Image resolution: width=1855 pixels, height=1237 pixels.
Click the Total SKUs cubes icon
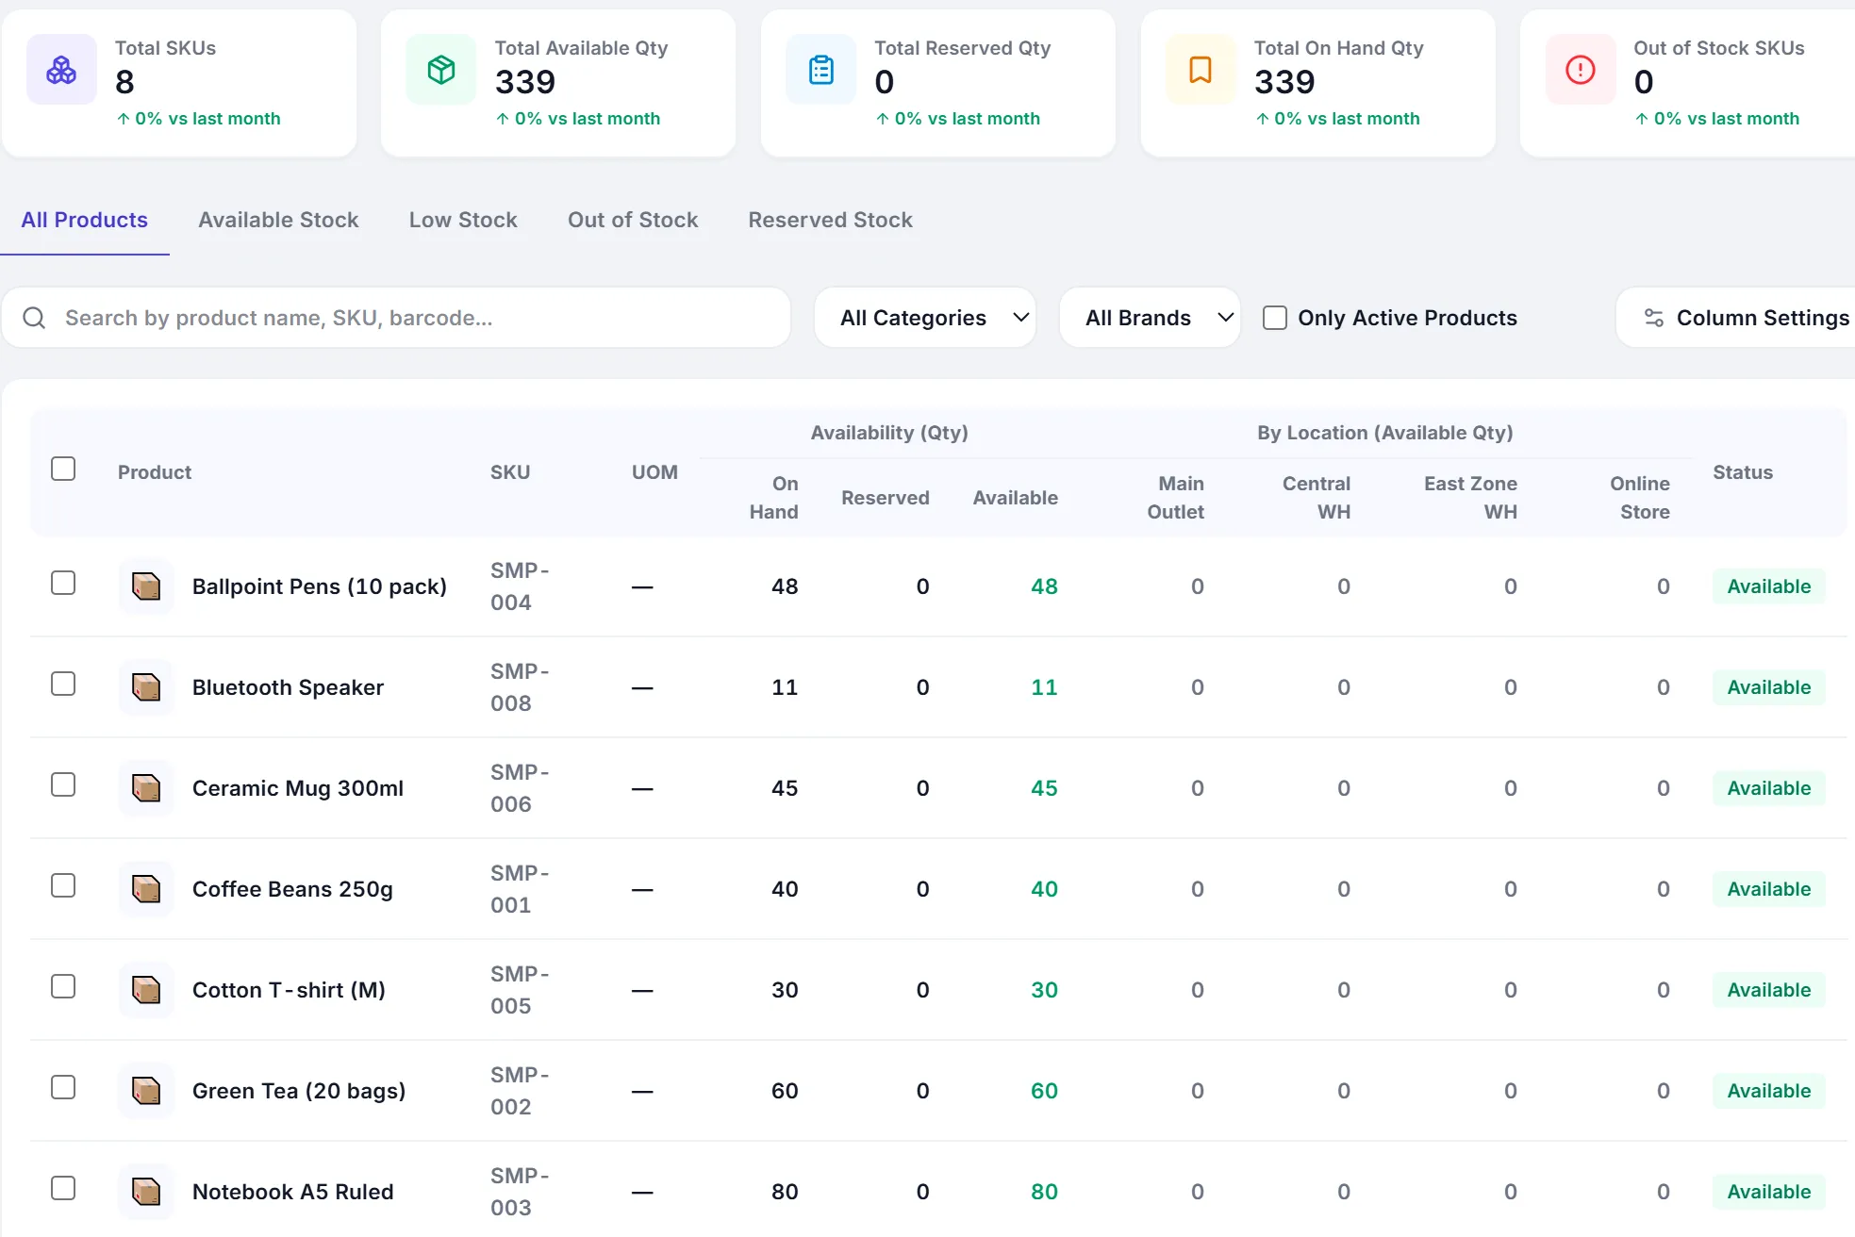[61, 70]
